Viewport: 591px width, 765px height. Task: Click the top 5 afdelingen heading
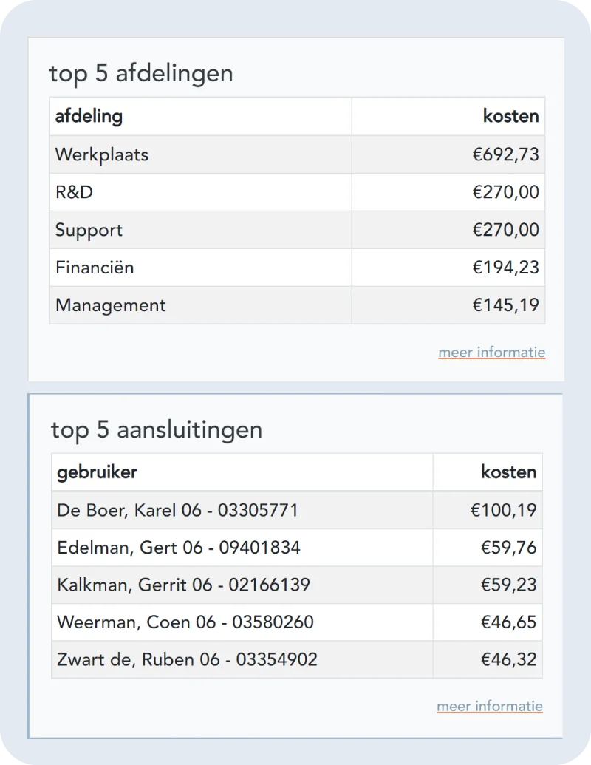[x=141, y=74]
